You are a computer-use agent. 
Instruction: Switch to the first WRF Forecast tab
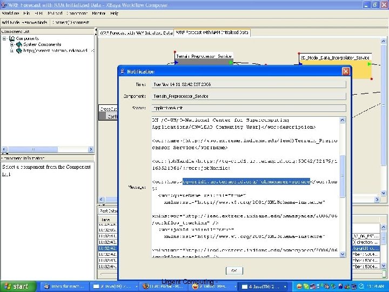135,32
